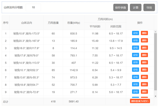Viewport: 159px width, 108px height.
Task: Delete row 6 with 删除
Action: pyautogui.click(x=144, y=70)
